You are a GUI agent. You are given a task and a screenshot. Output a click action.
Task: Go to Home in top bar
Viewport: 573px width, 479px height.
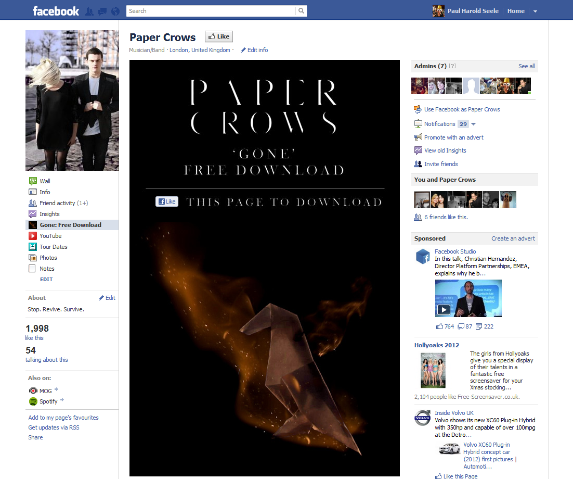[516, 11]
